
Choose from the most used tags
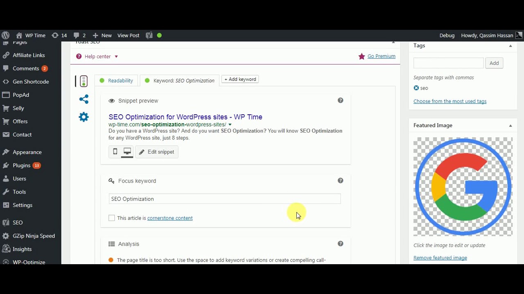click(x=450, y=101)
